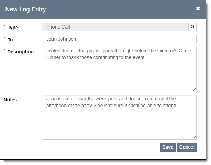
Task: Focus the To field with Jean Johnson
Action: tap(119, 39)
